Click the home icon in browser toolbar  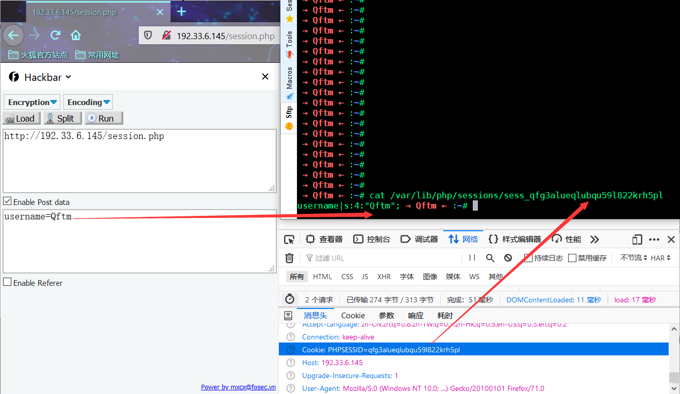tap(76, 35)
